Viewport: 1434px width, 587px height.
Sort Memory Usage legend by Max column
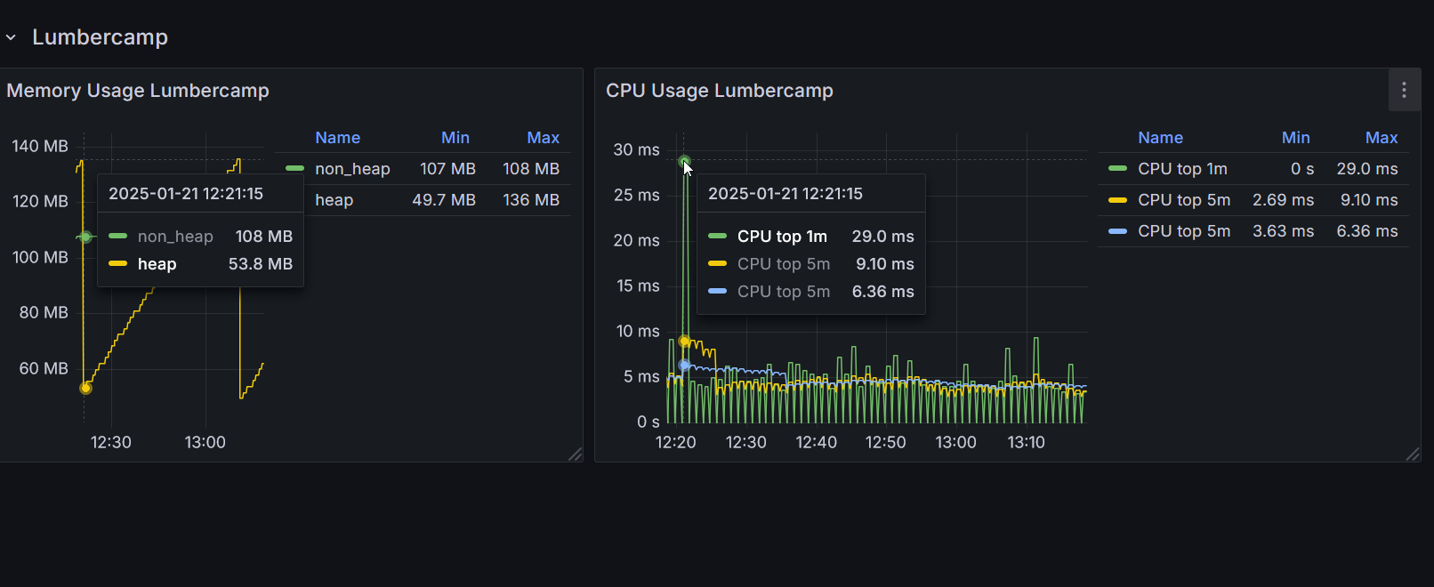pos(543,138)
